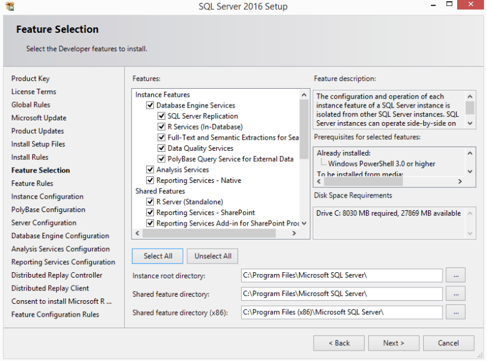The height and width of the screenshot is (361, 487).
Task: Click the SQL Server setup title bar icon
Action: pos(10,6)
